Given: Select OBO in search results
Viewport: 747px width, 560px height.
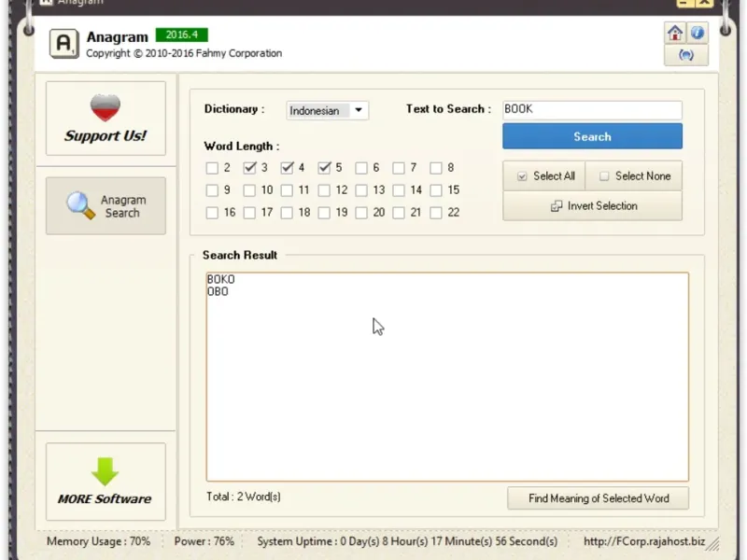Looking at the screenshot, I should point(218,292).
